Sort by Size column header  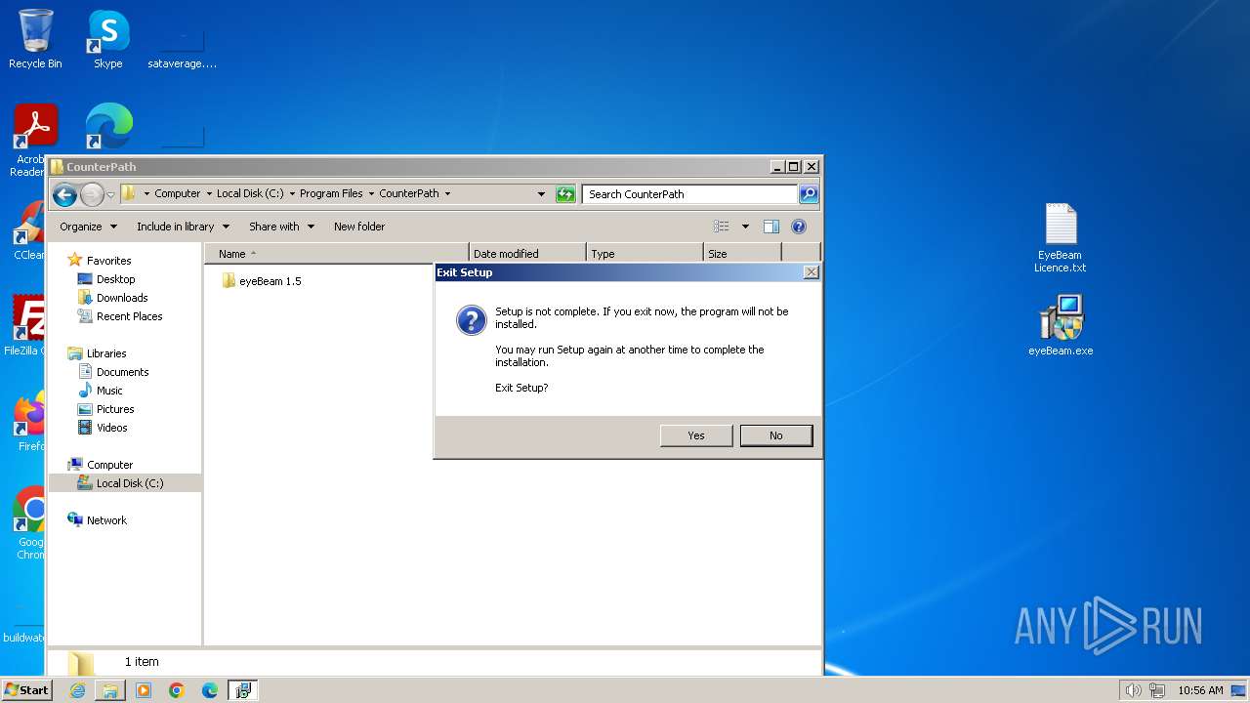coord(742,254)
